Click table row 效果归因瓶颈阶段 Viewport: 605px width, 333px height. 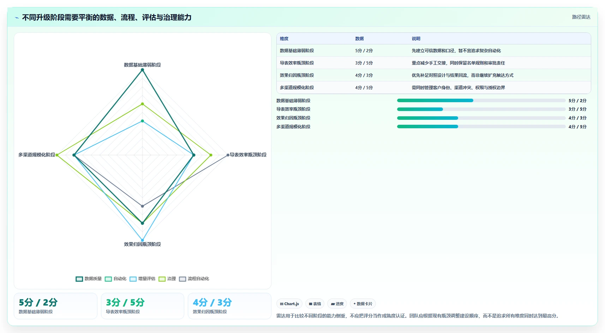click(433, 75)
